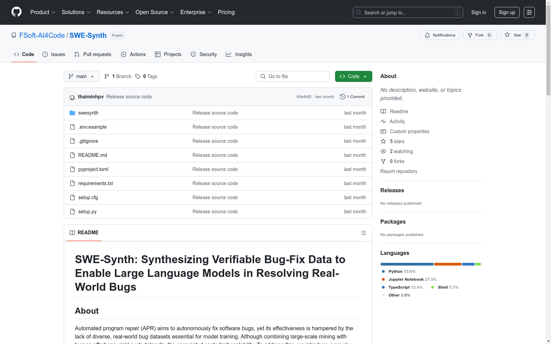The height and width of the screenshot is (344, 551).
Task: Open the pyproject.toml file name
Action: (x=93, y=169)
